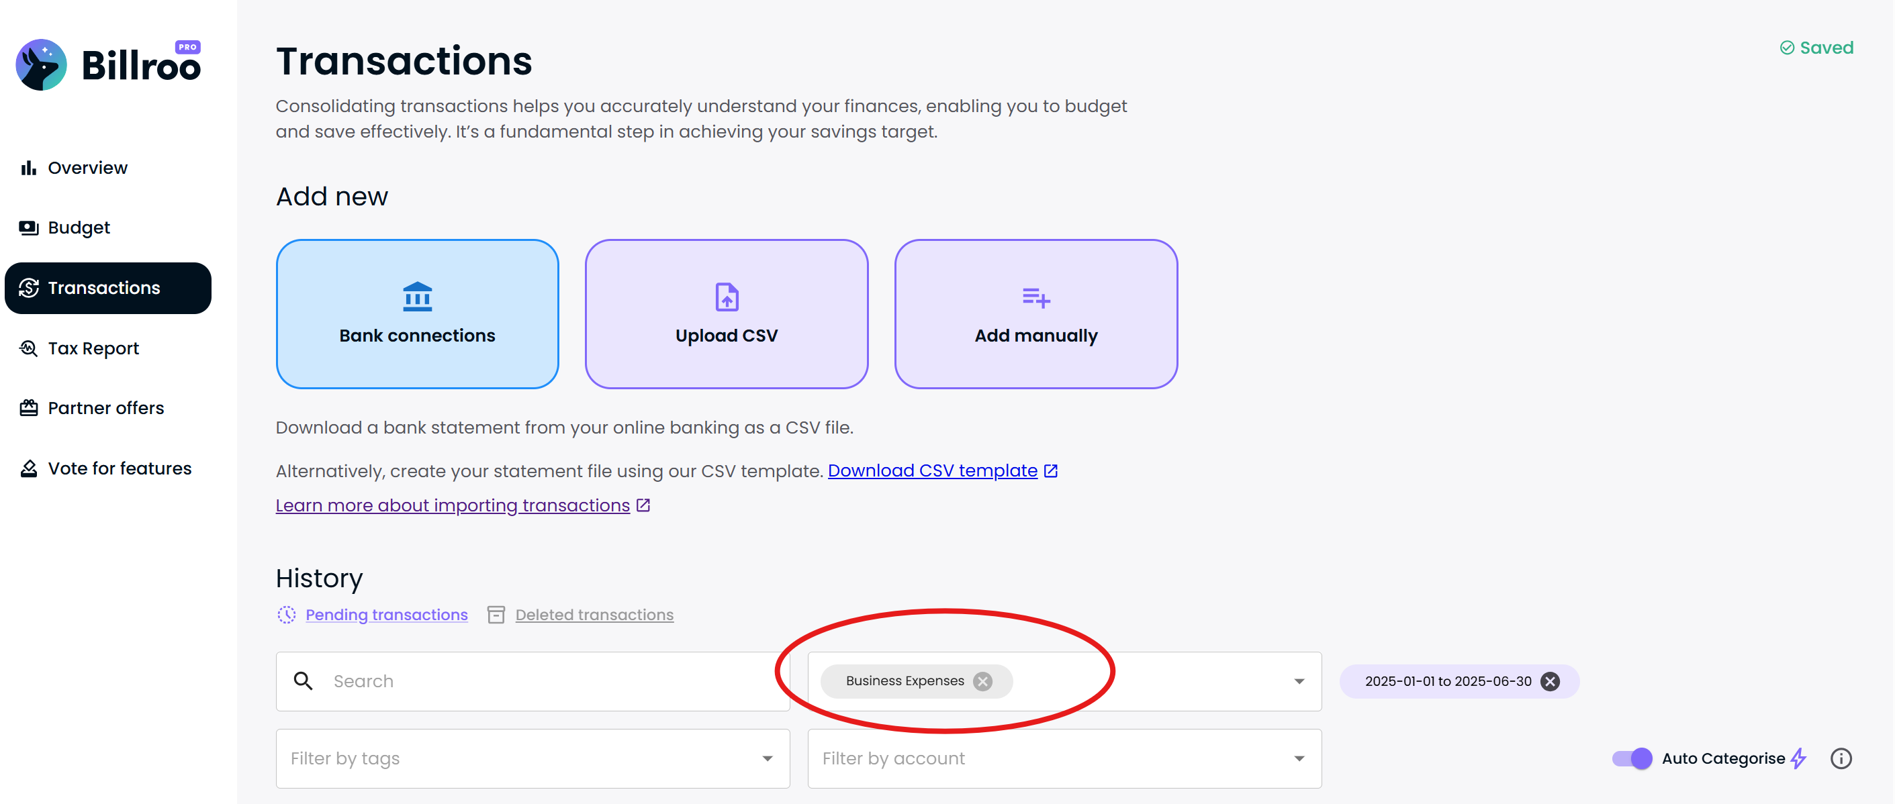Click the pending transactions clock icon
This screenshot has width=1895, height=804.
[x=286, y=615]
